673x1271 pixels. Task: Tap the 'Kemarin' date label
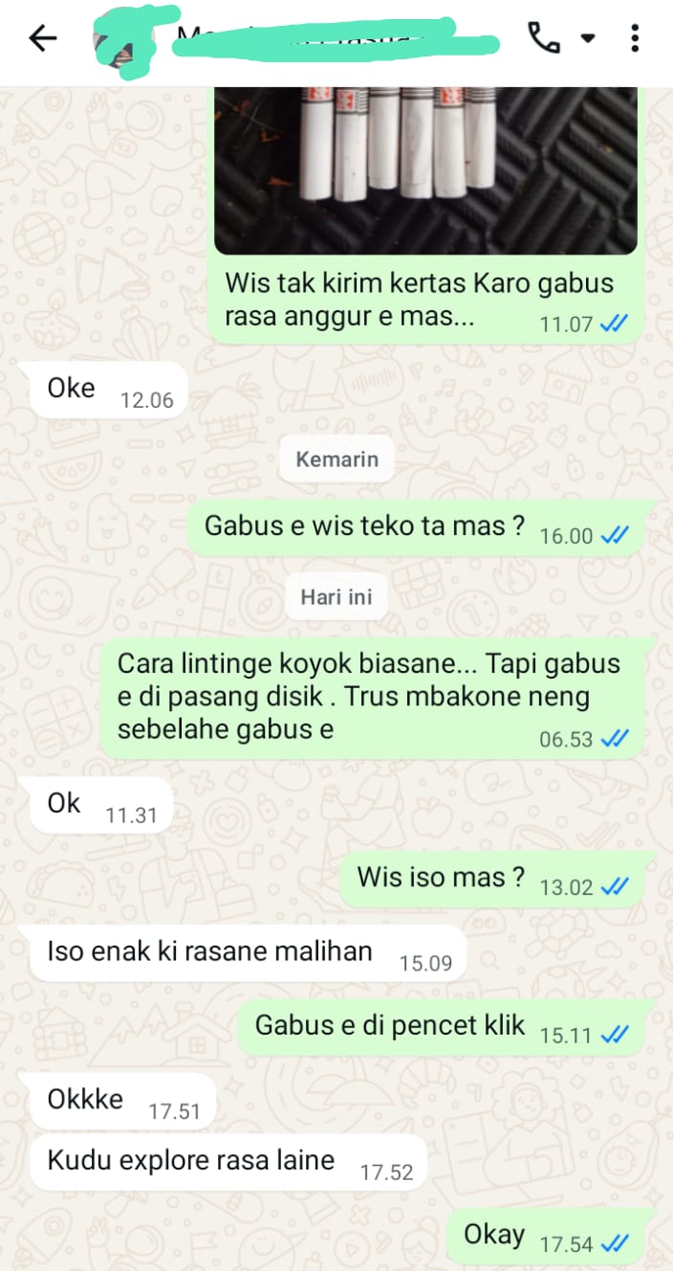(336, 458)
